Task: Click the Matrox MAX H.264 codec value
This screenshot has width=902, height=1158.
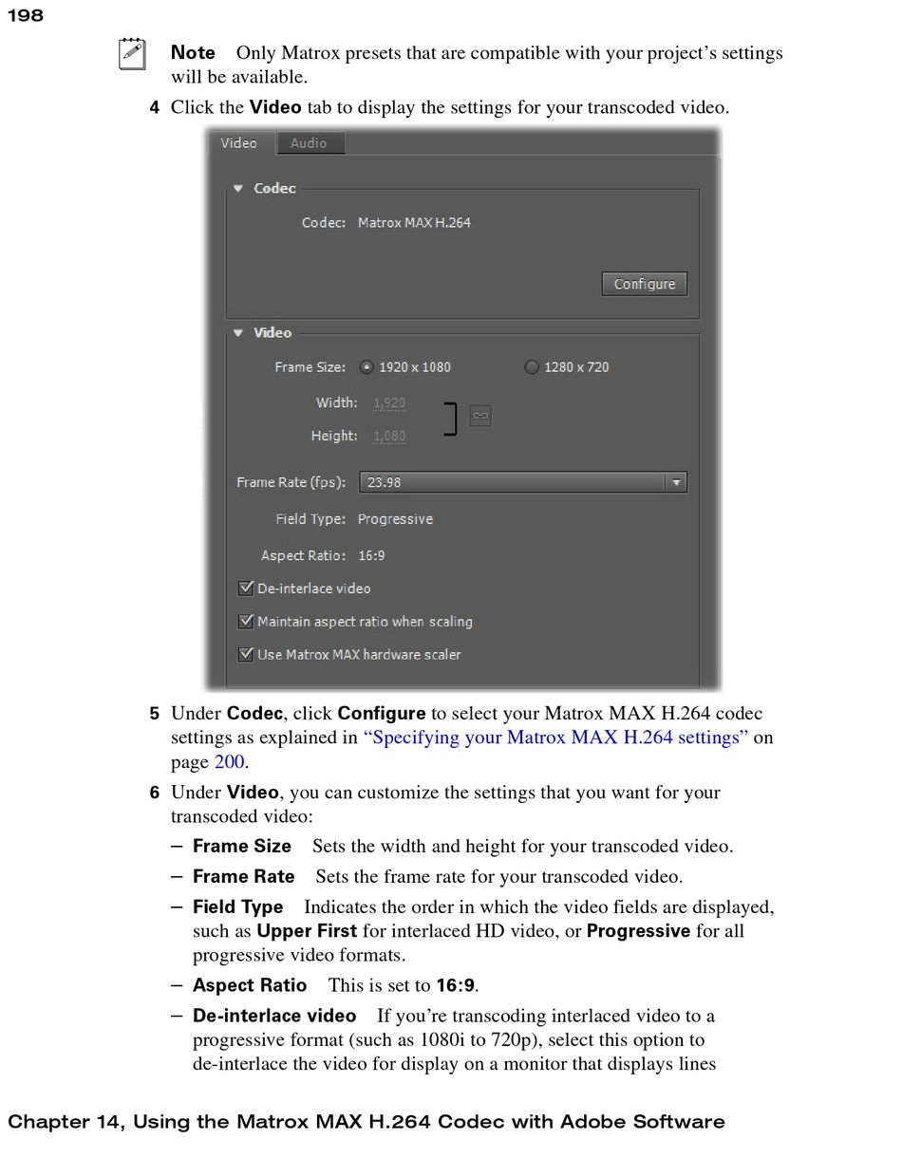Action: [x=414, y=223]
